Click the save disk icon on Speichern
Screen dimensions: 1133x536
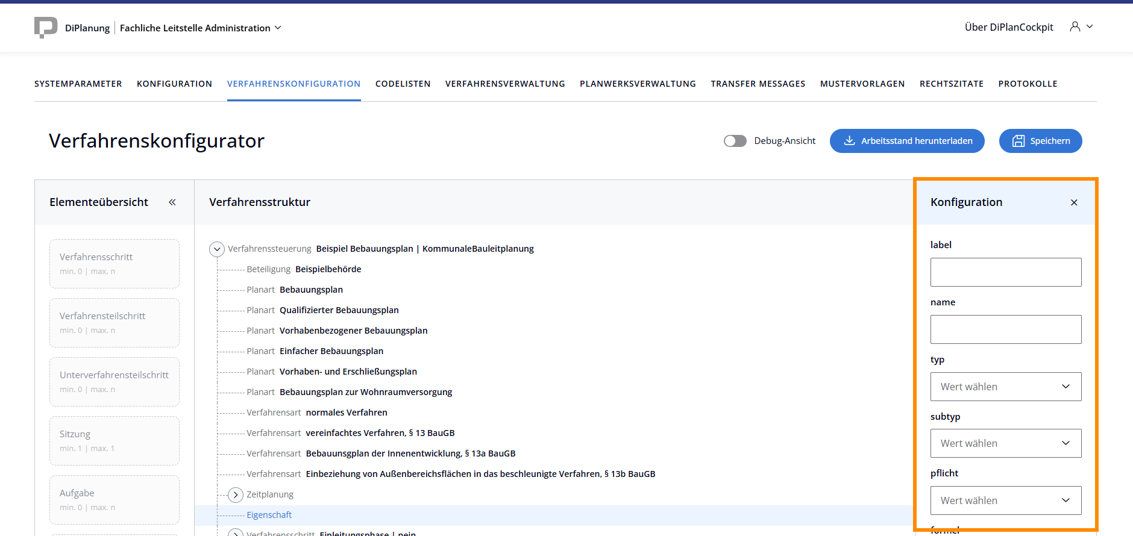1018,141
